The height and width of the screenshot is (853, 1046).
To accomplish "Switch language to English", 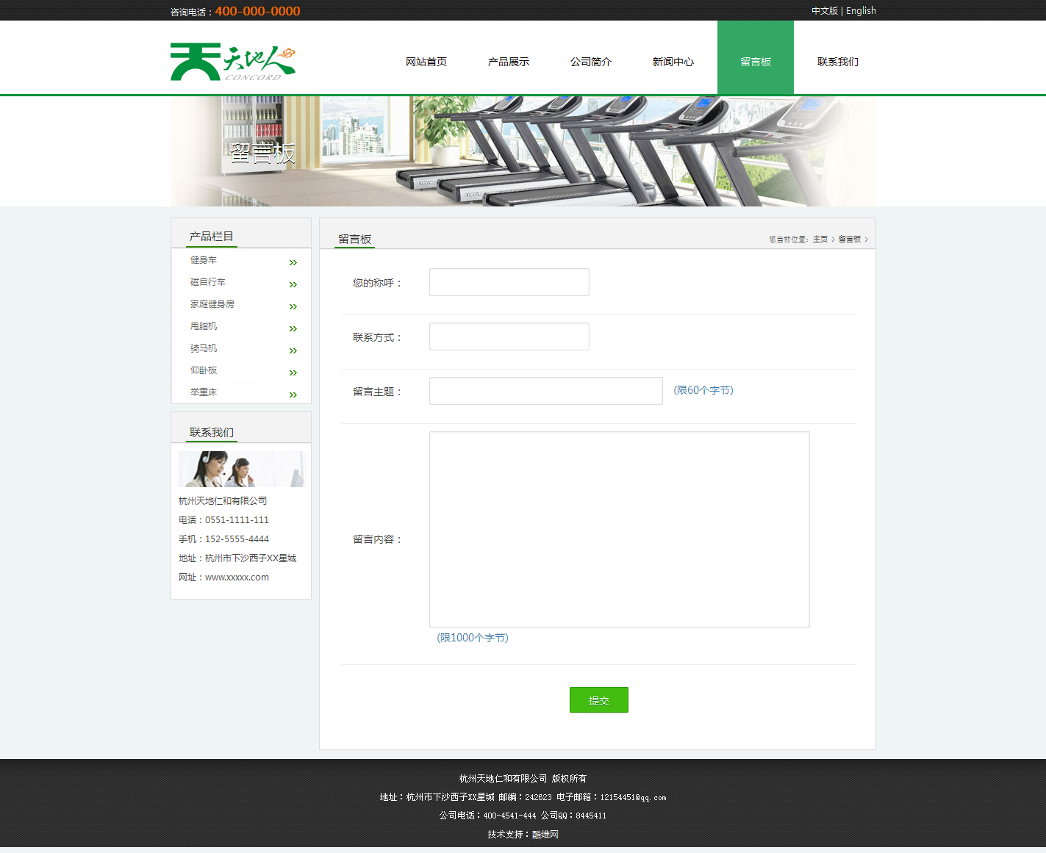I will click(x=861, y=11).
